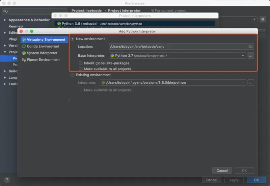Screen dimensions: 270x186
Task: Click the Preferences search magnifier icon
Action: pyautogui.click(x=5, y=11)
